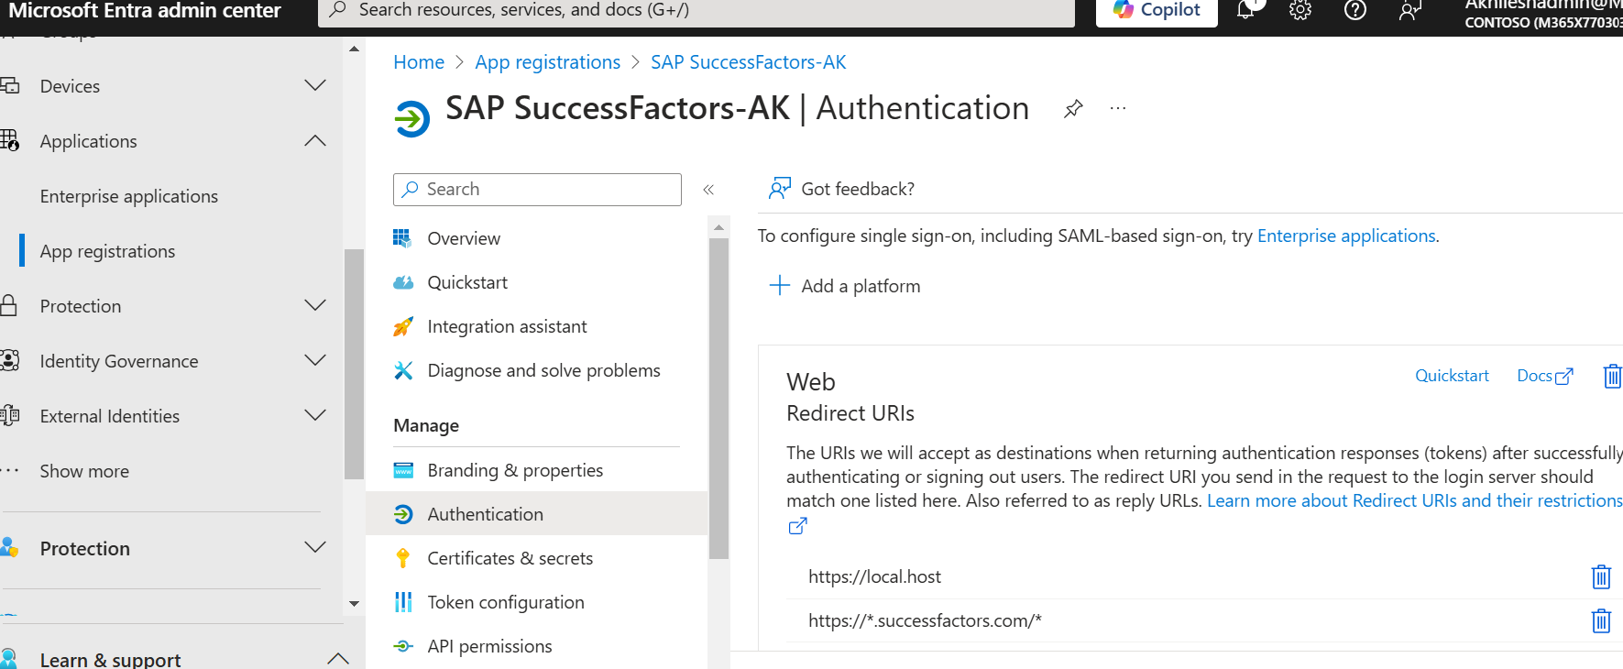
Task: Click the Certificates key icon
Action: pos(402,558)
